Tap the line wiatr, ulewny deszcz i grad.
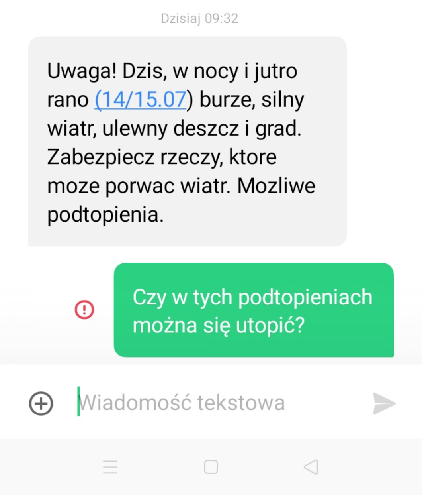Image resolution: width=422 pixels, height=495 pixels. (174, 128)
